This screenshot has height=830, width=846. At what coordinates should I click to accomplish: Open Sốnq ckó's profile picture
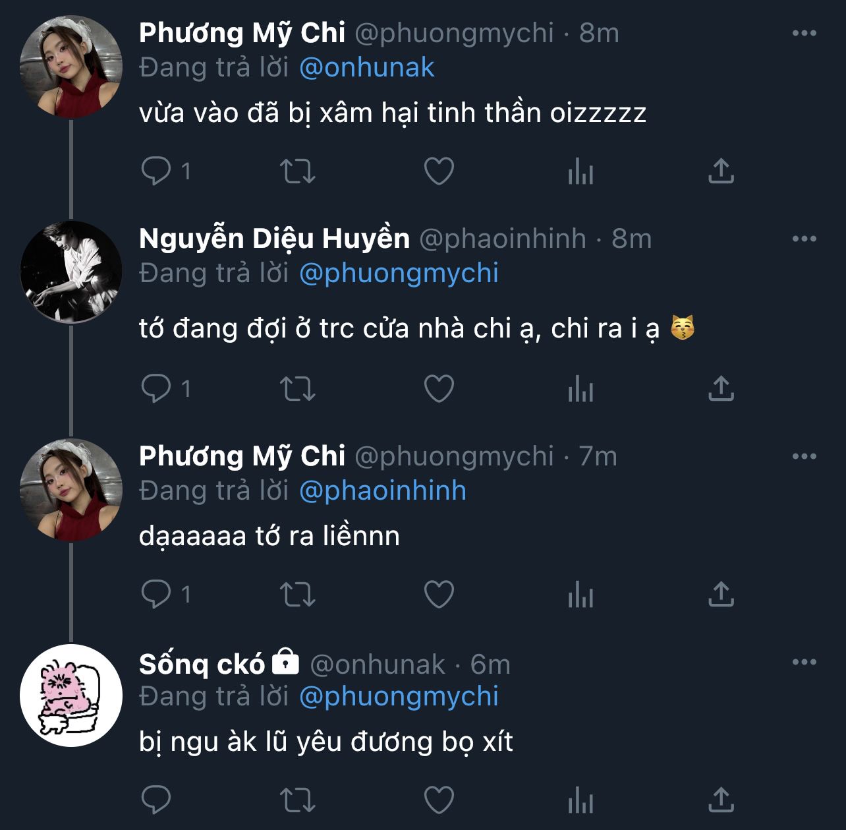click(71, 695)
